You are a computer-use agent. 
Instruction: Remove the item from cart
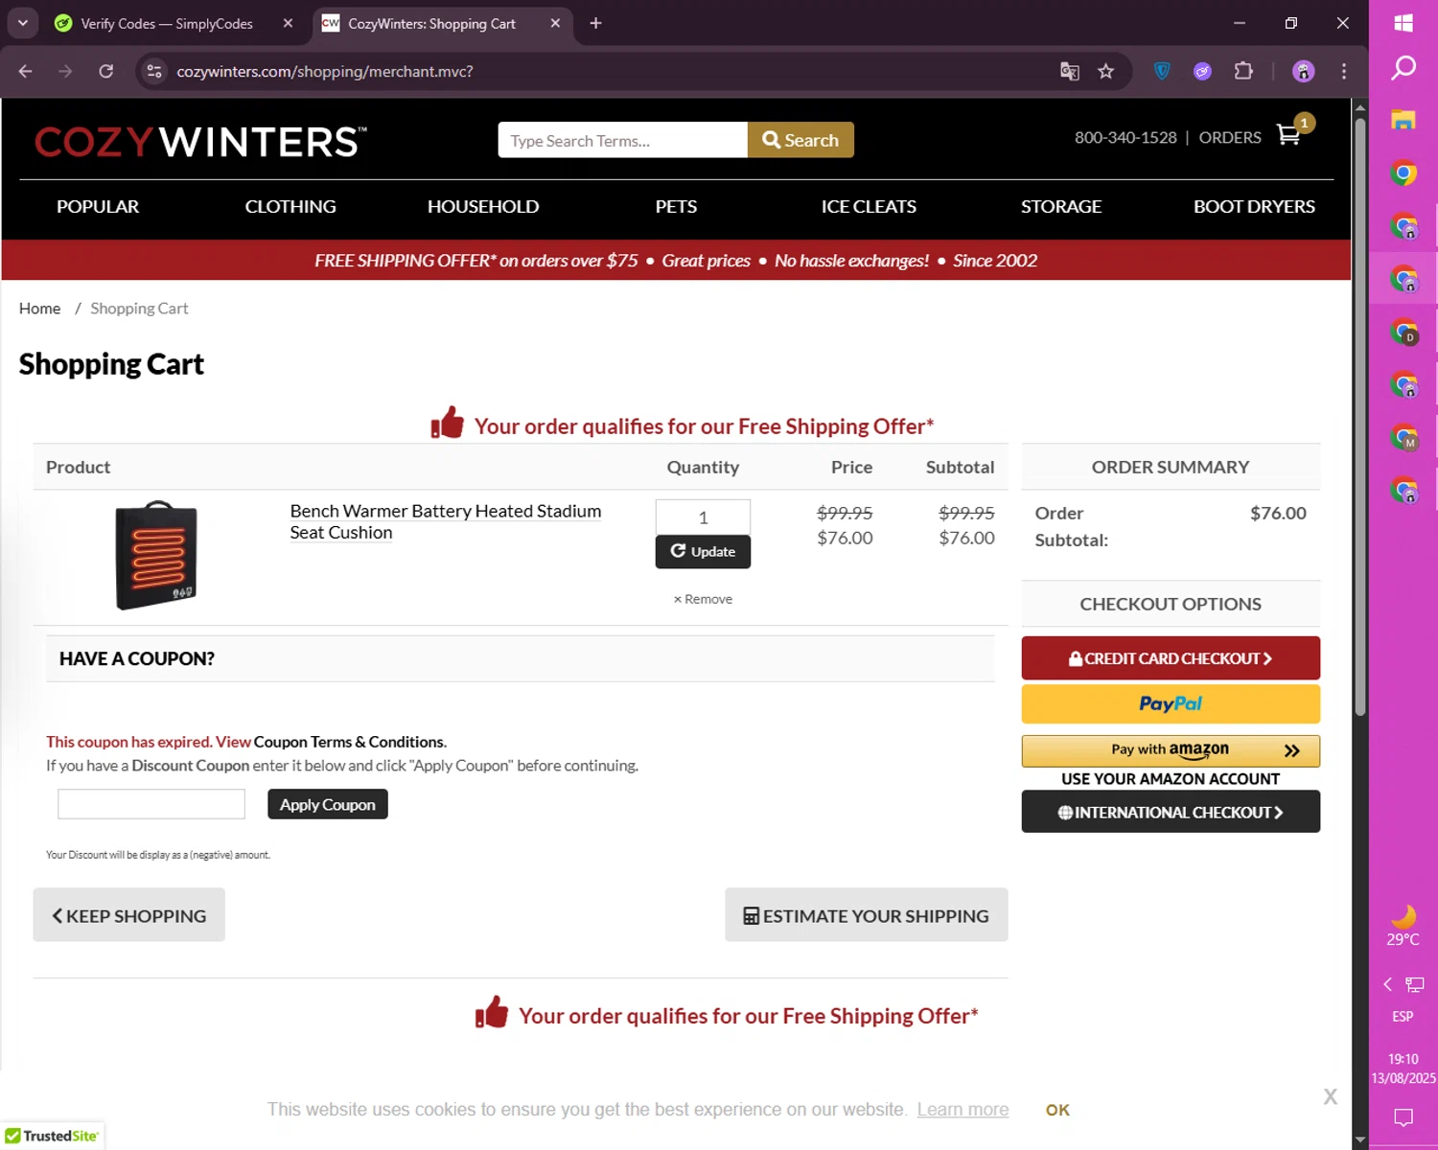click(x=703, y=599)
